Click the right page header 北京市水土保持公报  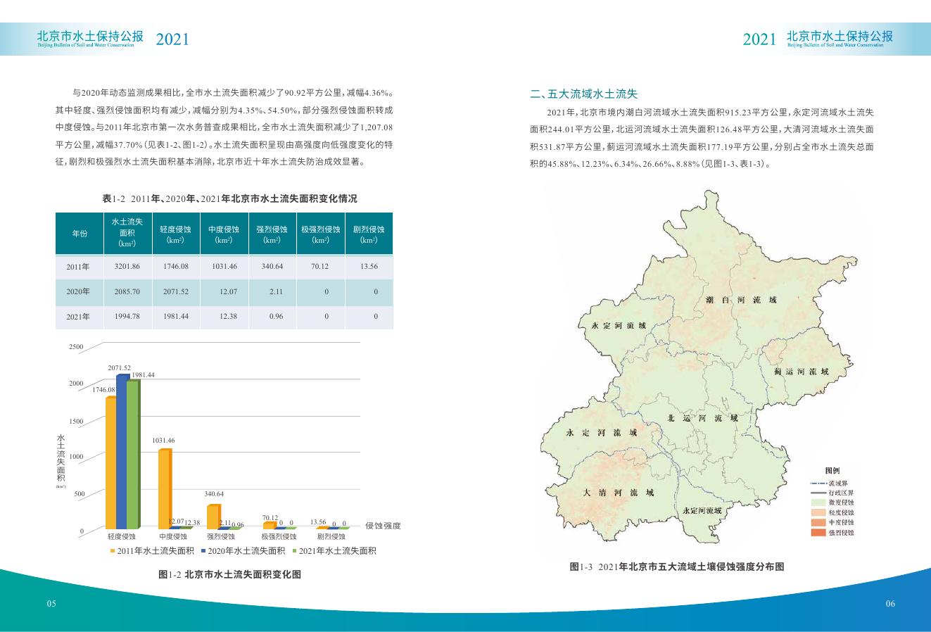pos(840,36)
